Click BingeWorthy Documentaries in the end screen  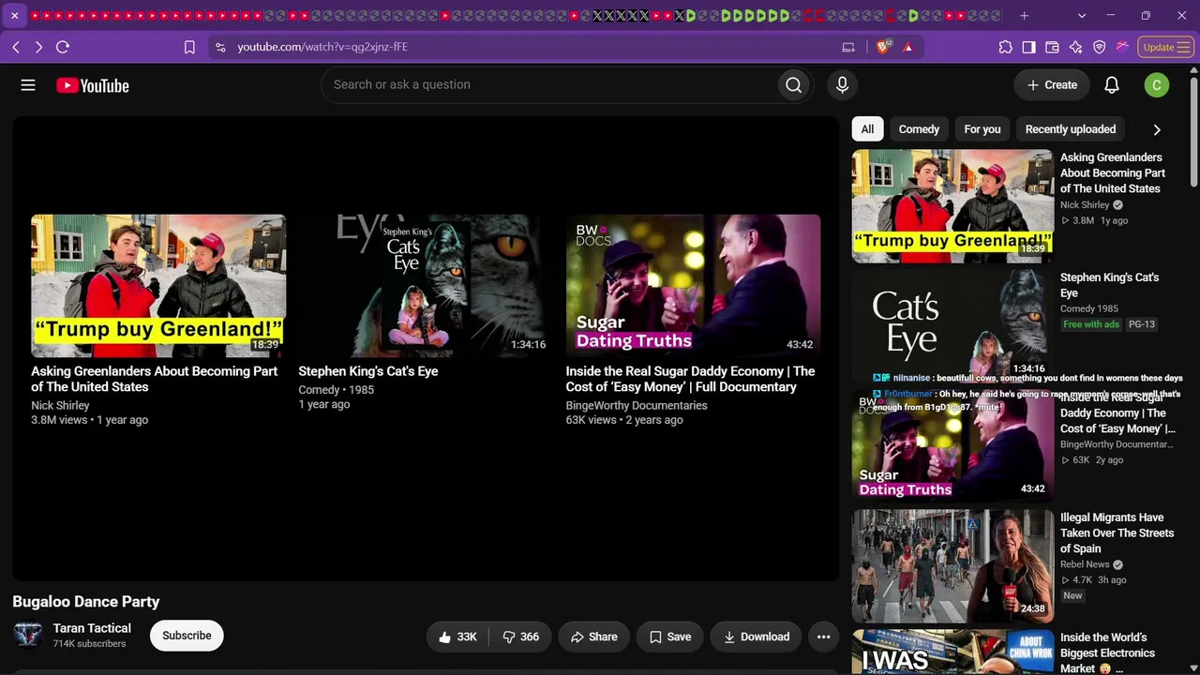637,406
